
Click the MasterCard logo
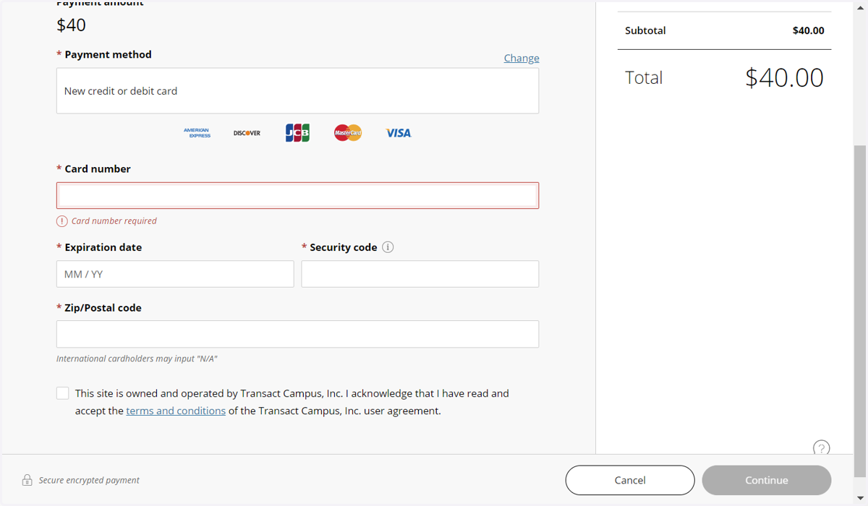point(348,133)
